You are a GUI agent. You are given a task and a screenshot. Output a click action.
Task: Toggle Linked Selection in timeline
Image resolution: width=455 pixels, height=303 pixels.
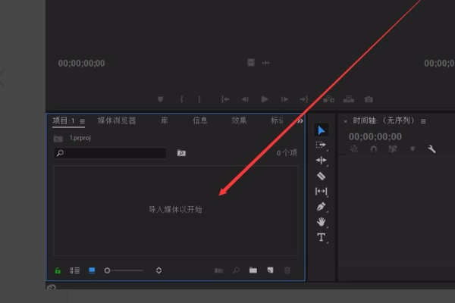393,149
